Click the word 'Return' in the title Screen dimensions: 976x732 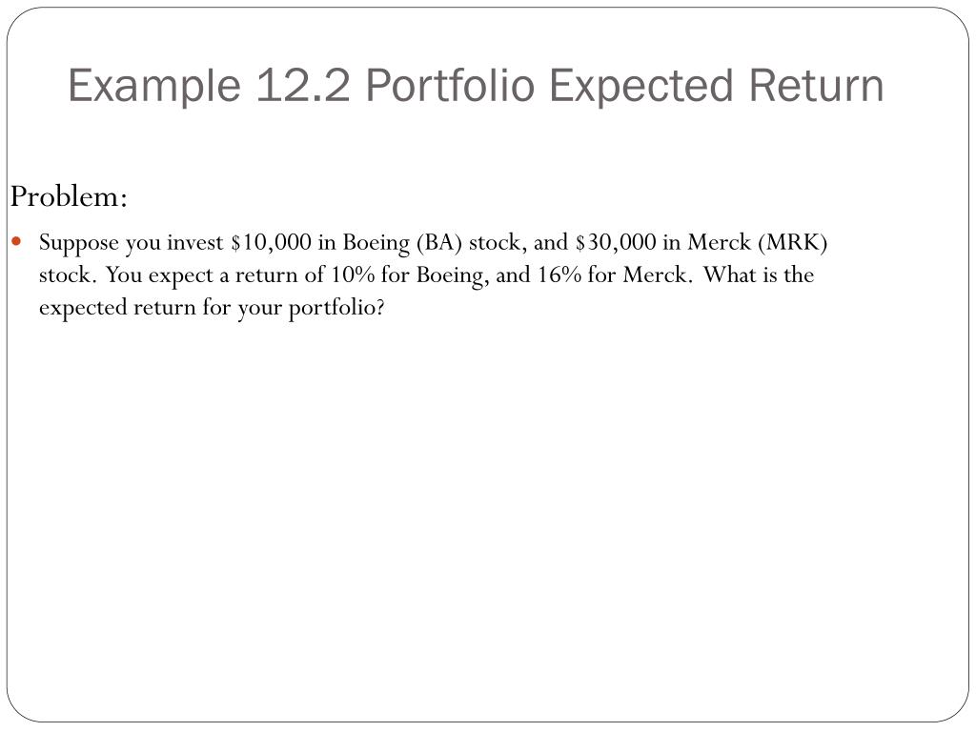point(816,85)
